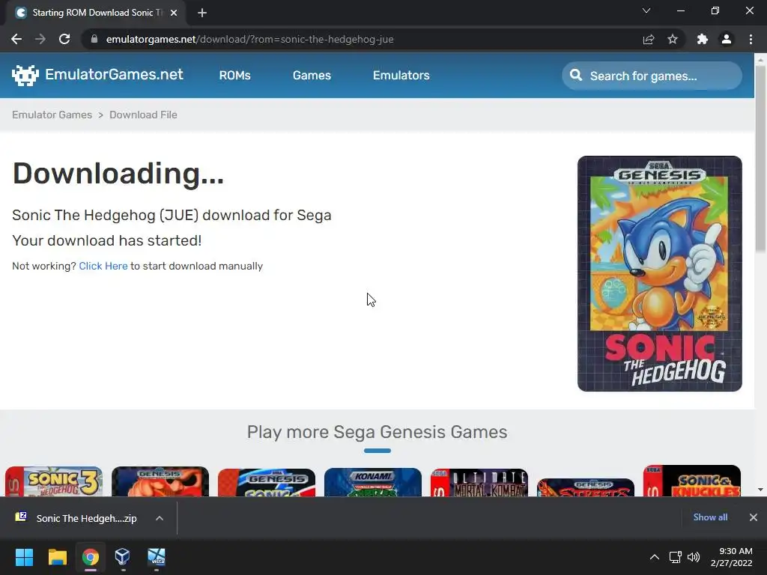Open the clock and date panel

click(x=732, y=557)
